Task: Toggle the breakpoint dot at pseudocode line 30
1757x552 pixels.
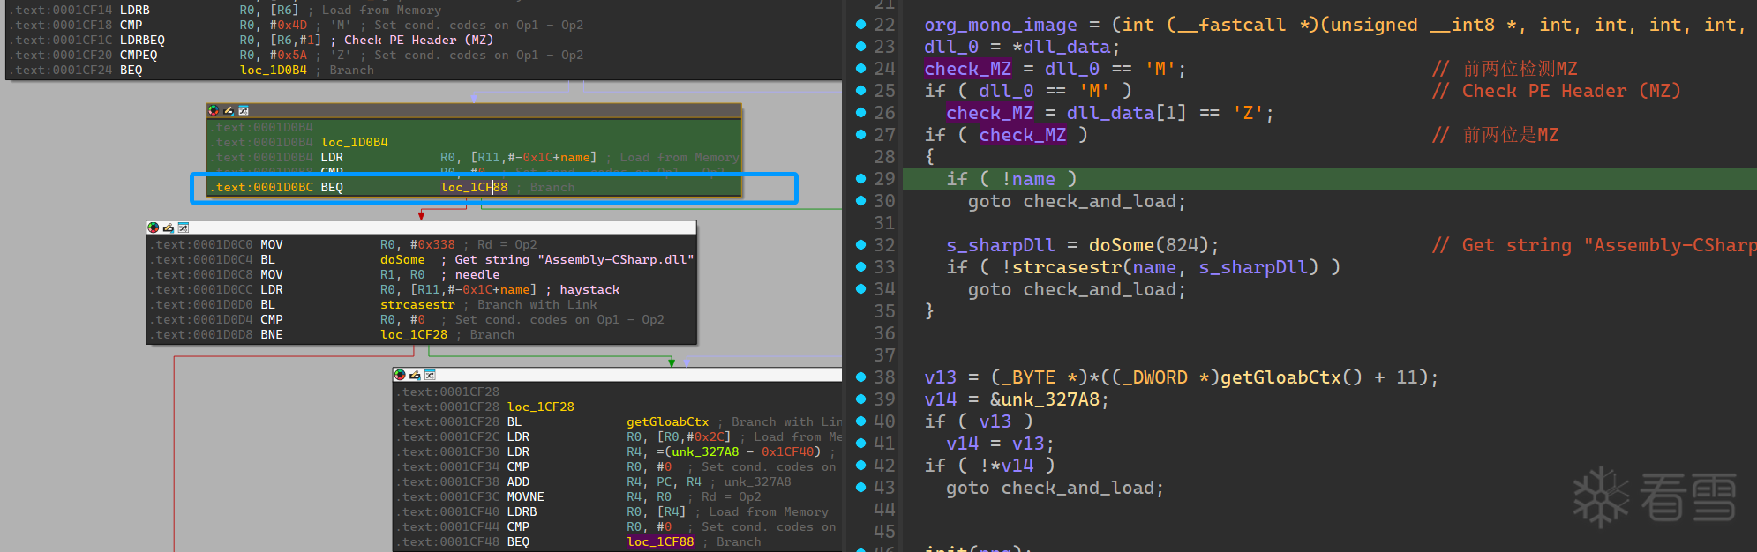Action: pos(860,201)
